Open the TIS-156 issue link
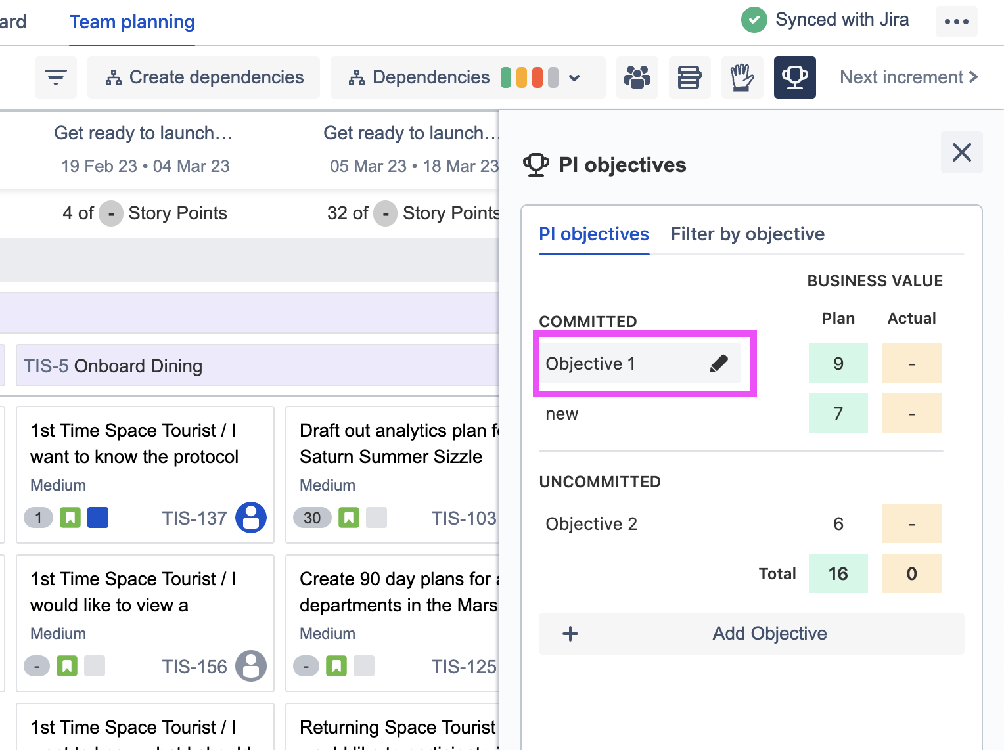1004x750 pixels. [x=194, y=667]
